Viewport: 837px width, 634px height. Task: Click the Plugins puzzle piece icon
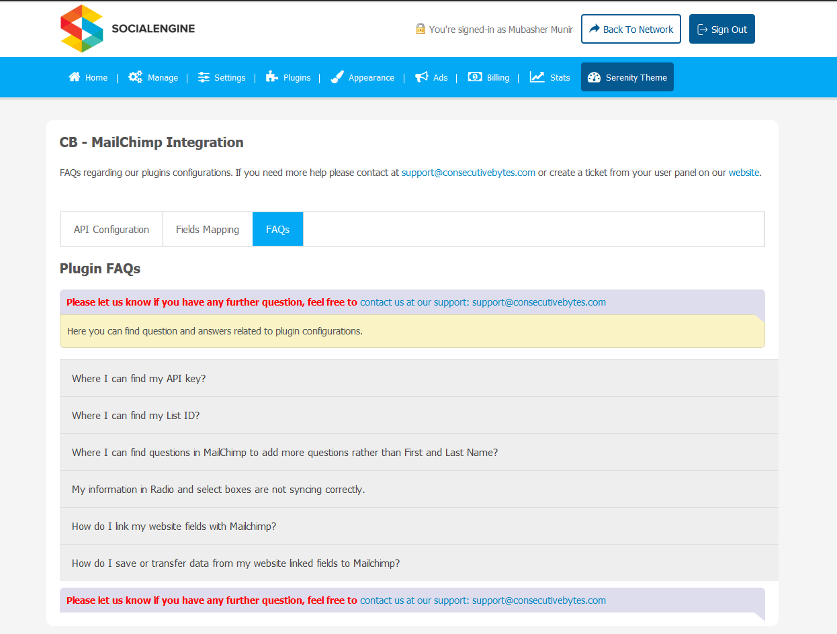coord(271,77)
